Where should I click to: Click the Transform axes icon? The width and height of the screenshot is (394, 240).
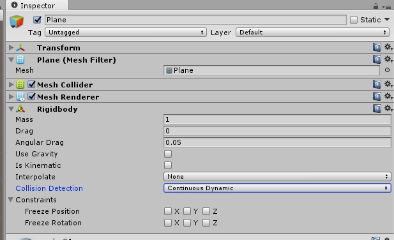coord(20,47)
